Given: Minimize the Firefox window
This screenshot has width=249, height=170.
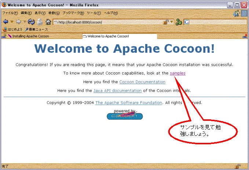Looking at the screenshot, I should (x=230, y=5).
